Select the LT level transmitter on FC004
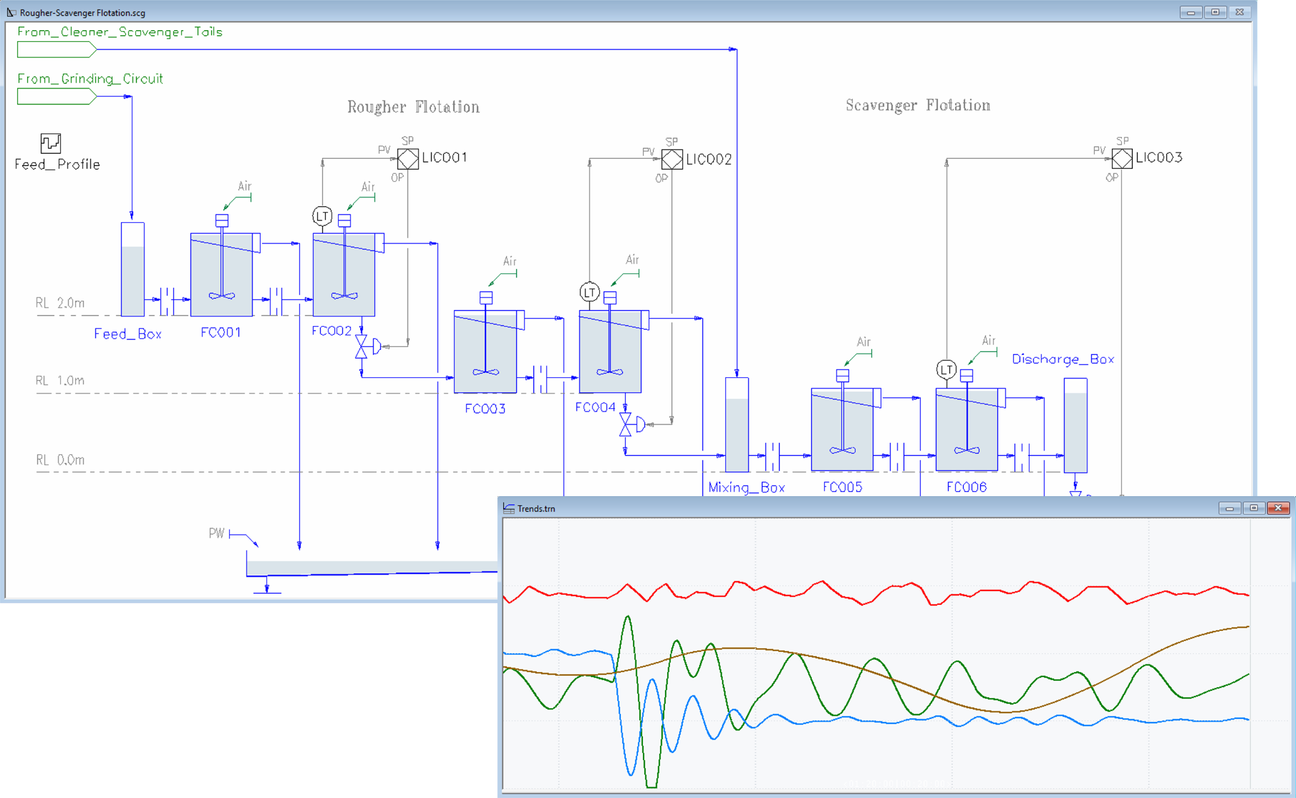Viewport: 1296px width, 798px height. [x=590, y=292]
